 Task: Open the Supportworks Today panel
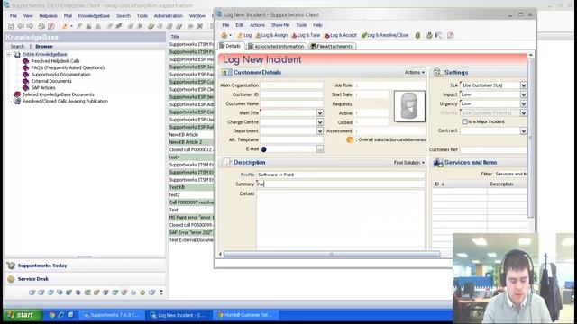click(85, 265)
